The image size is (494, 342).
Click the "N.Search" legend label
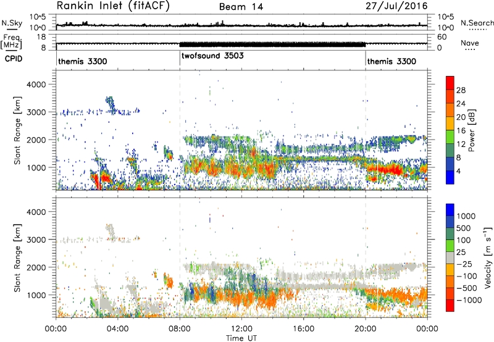coord(477,23)
